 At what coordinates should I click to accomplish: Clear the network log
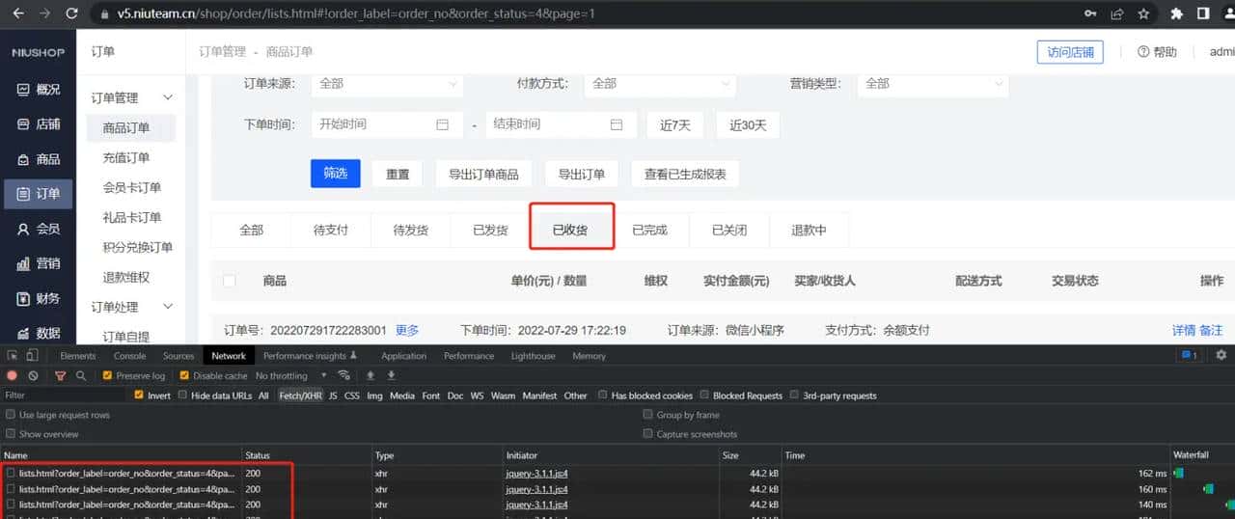33,375
